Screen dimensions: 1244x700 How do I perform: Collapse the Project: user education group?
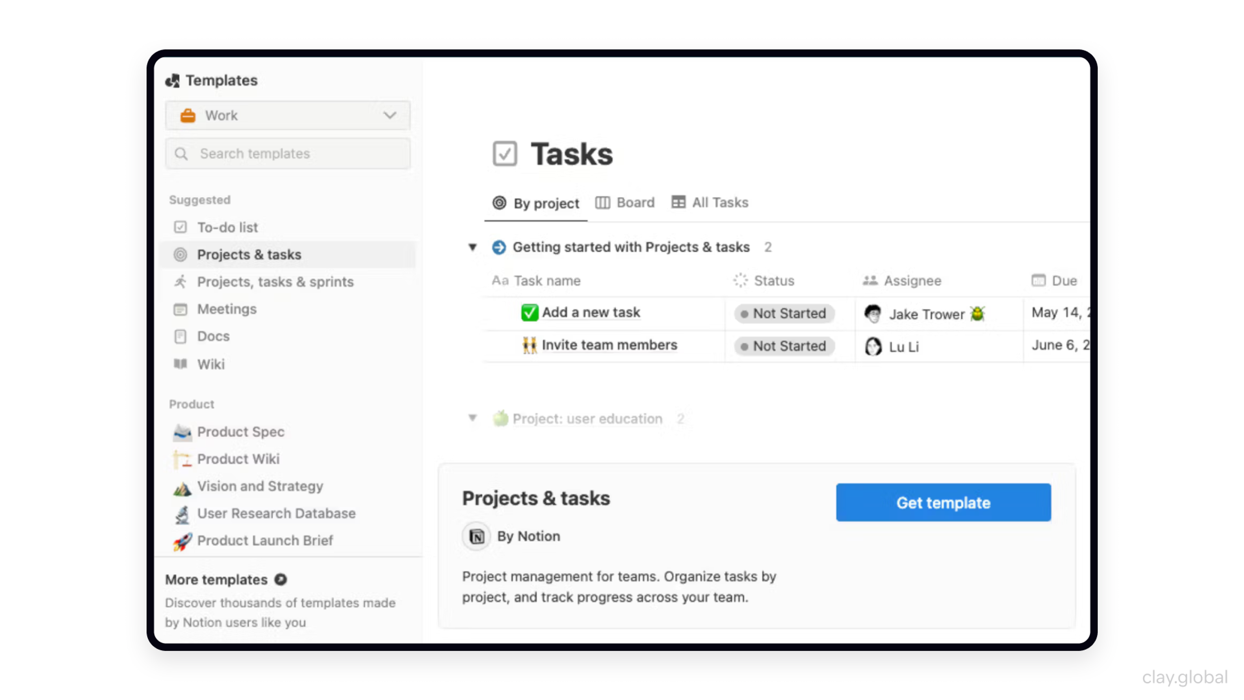click(x=472, y=418)
